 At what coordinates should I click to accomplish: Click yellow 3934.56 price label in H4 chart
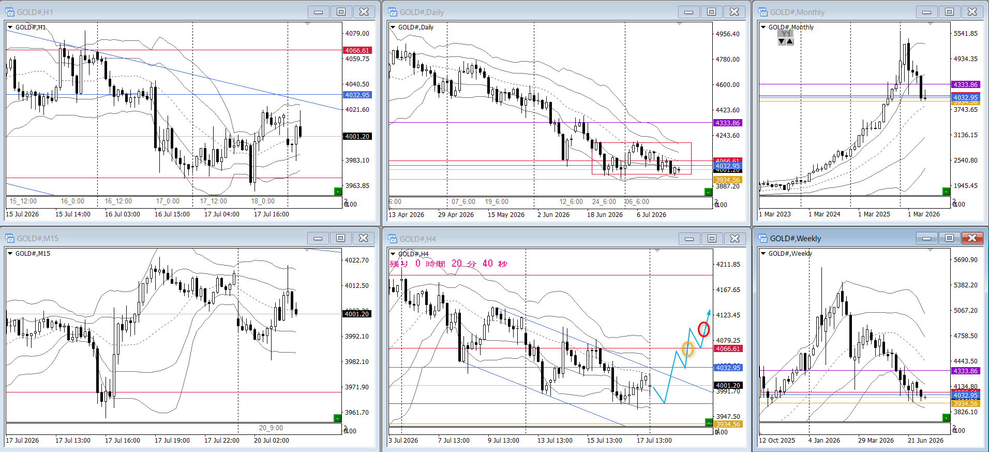pyautogui.click(x=728, y=424)
